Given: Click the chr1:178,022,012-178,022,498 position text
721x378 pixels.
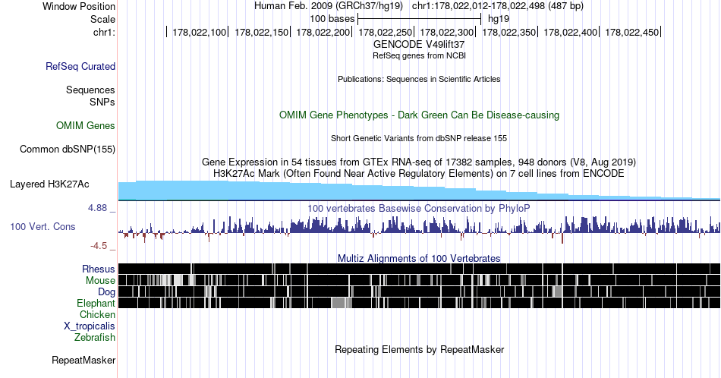Looking at the screenshot, I should click(x=498, y=6).
